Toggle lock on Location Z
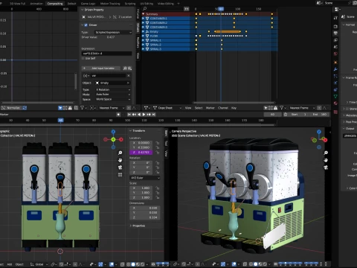Screen dimensions: 357x268 tap(157, 153)
